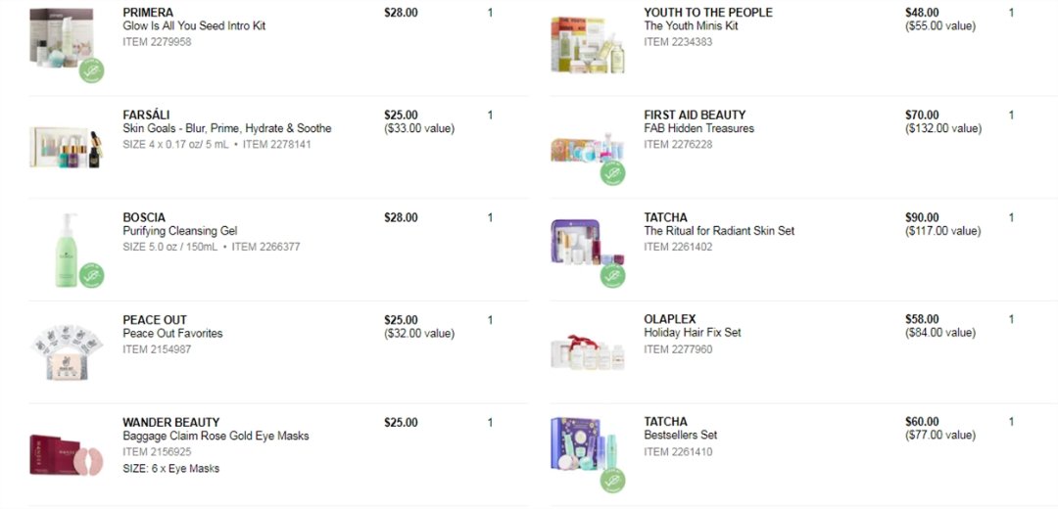
Task: Open the Peace Out Favorites product image
Action: tap(66, 352)
